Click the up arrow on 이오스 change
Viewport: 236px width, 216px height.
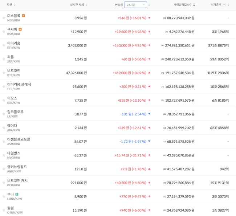(x=149, y=100)
